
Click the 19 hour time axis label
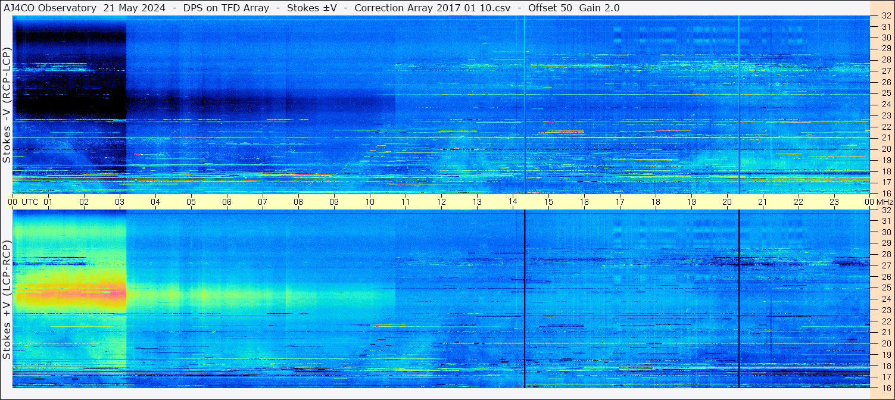point(691,202)
